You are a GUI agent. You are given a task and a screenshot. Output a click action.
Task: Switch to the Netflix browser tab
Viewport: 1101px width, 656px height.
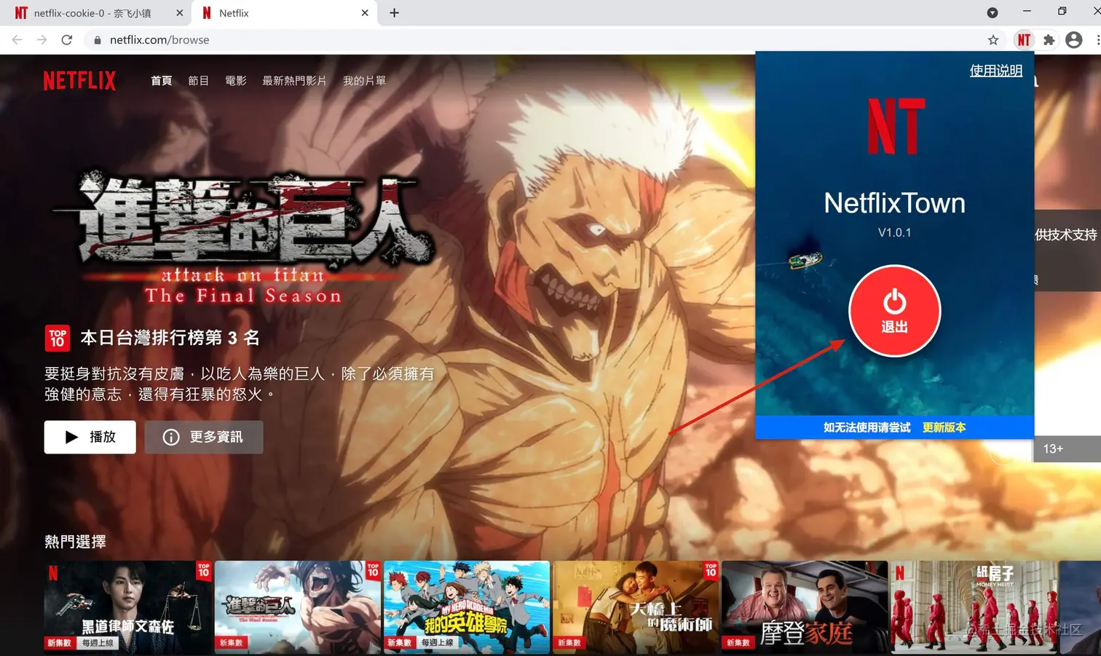pos(285,13)
